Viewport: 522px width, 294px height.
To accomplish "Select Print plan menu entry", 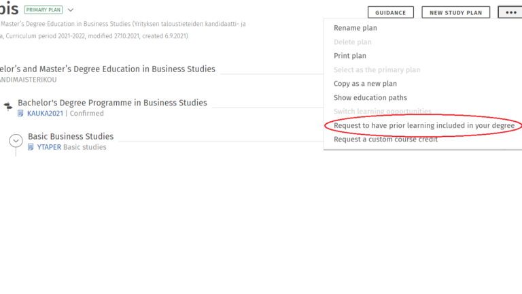I will 350,56.
